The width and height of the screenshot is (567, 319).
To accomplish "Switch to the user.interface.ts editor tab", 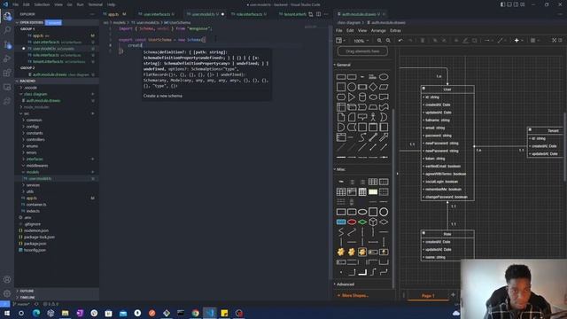I will point(156,14).
